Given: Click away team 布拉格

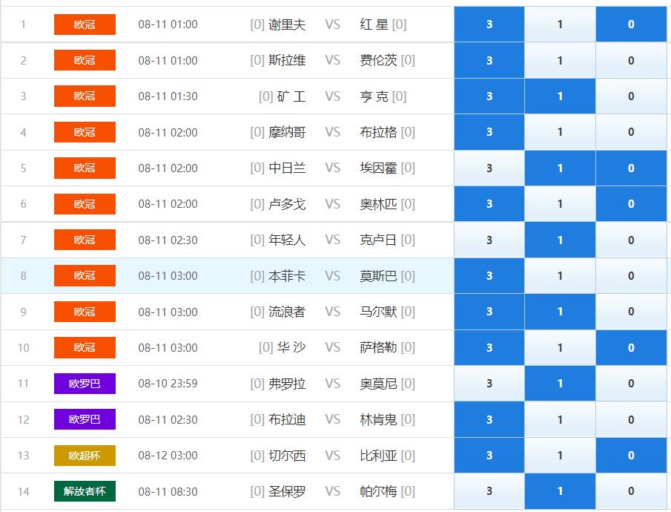Looking at the screenshot, I should coord(379,132).
